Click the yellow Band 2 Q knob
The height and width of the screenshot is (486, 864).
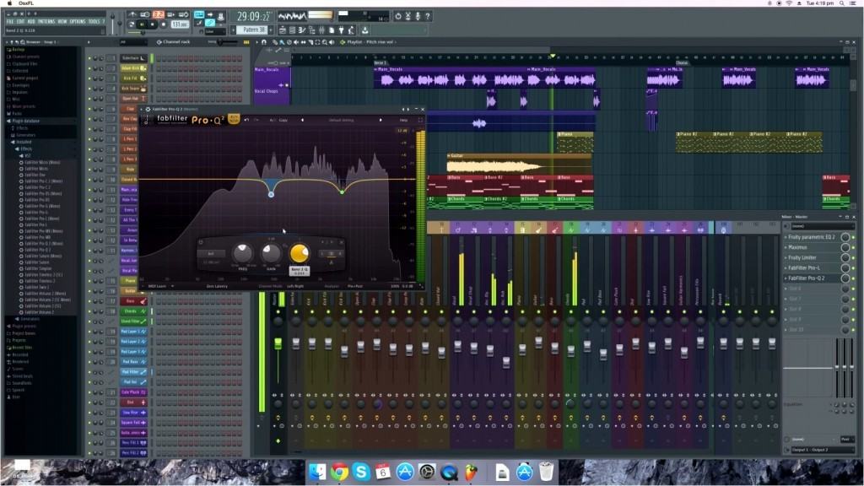click(299, 253)
